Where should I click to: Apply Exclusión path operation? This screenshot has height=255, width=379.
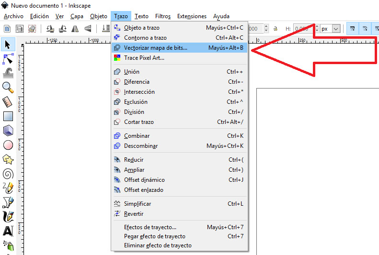pyautogui.click(x=180, y=102)
